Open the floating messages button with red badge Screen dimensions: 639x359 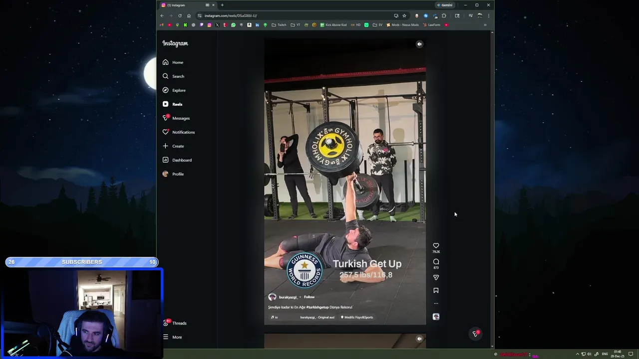[x=475, y=334]
